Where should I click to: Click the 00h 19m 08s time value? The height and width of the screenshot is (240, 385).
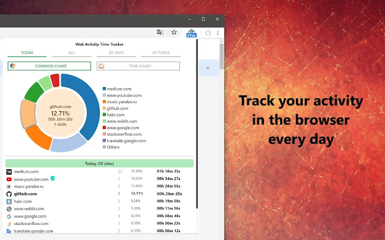pyautogui.click(x=168, y=201)
